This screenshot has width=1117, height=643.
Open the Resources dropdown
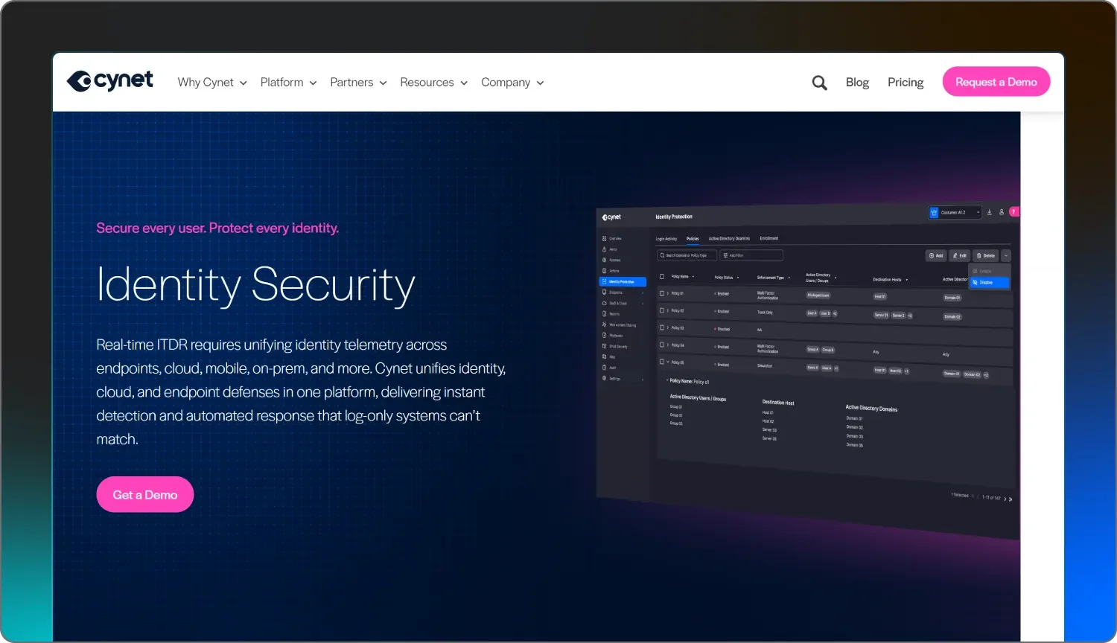(x=434, y=83)
